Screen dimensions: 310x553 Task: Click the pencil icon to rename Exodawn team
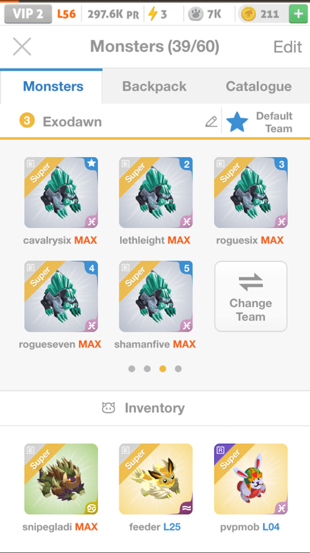(x=211, y=122)
